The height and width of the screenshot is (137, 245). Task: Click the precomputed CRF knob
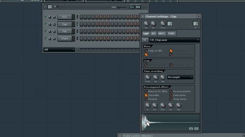[170, 105]
